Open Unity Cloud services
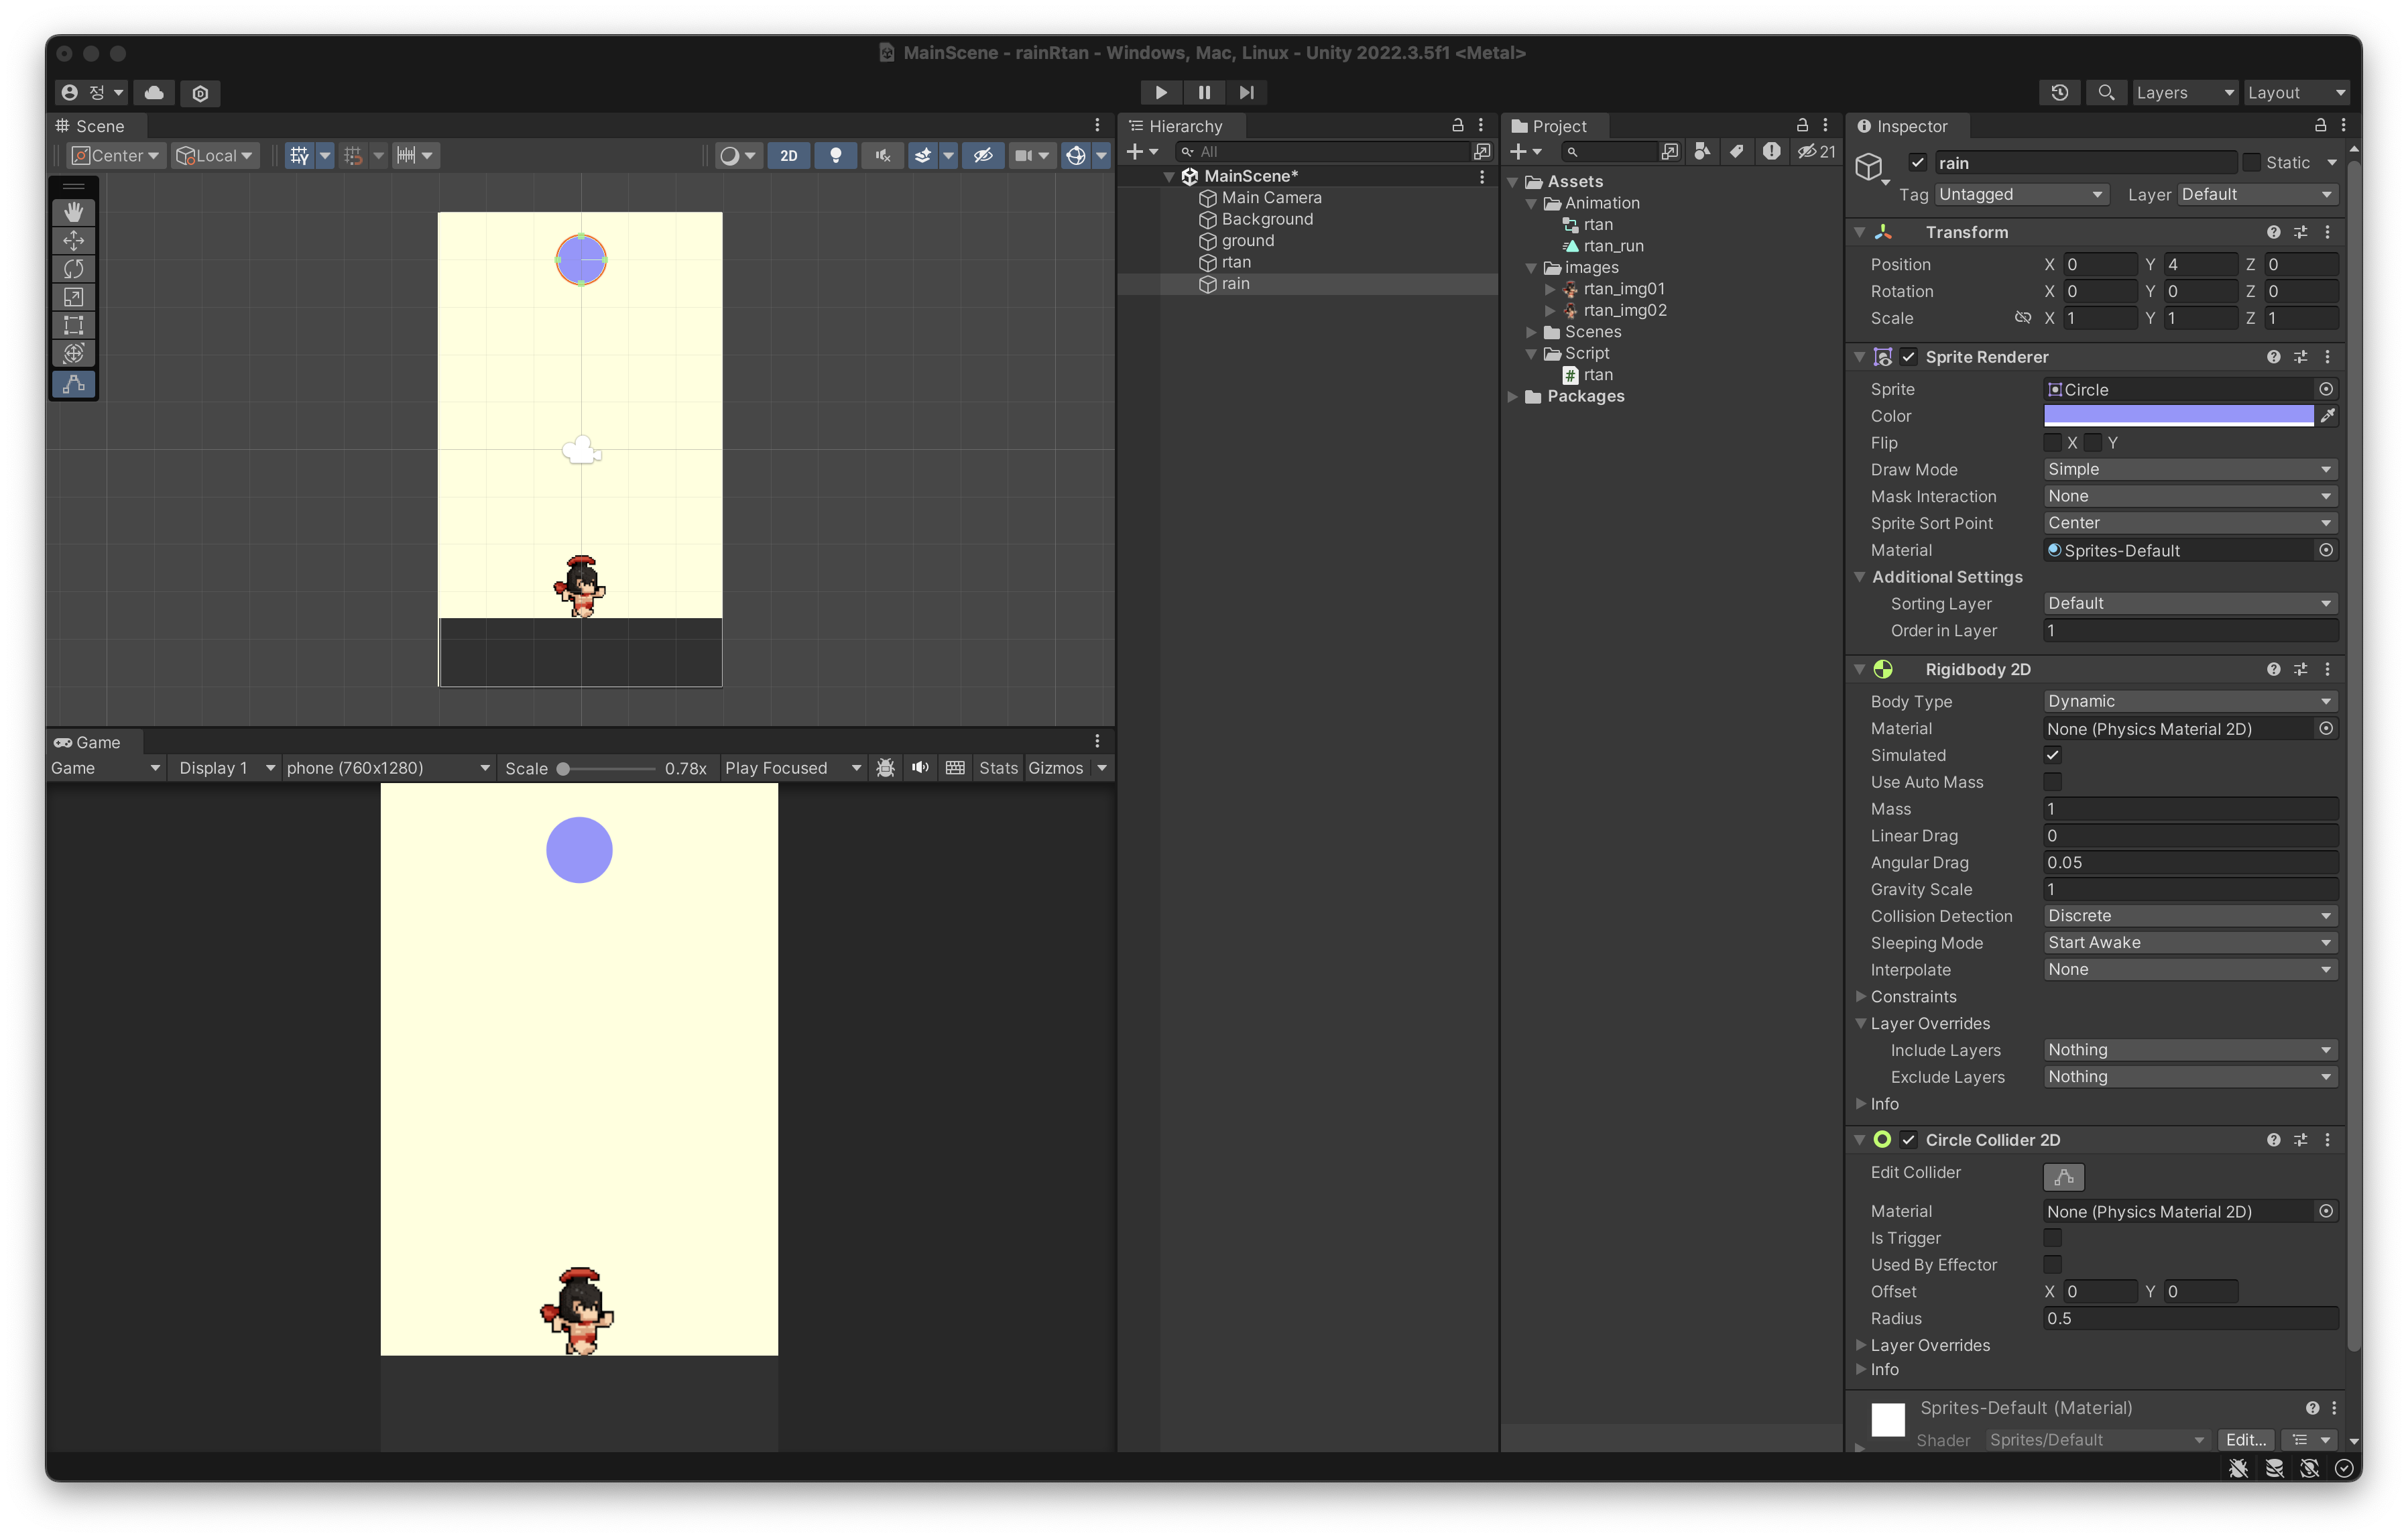 point(154,93)
